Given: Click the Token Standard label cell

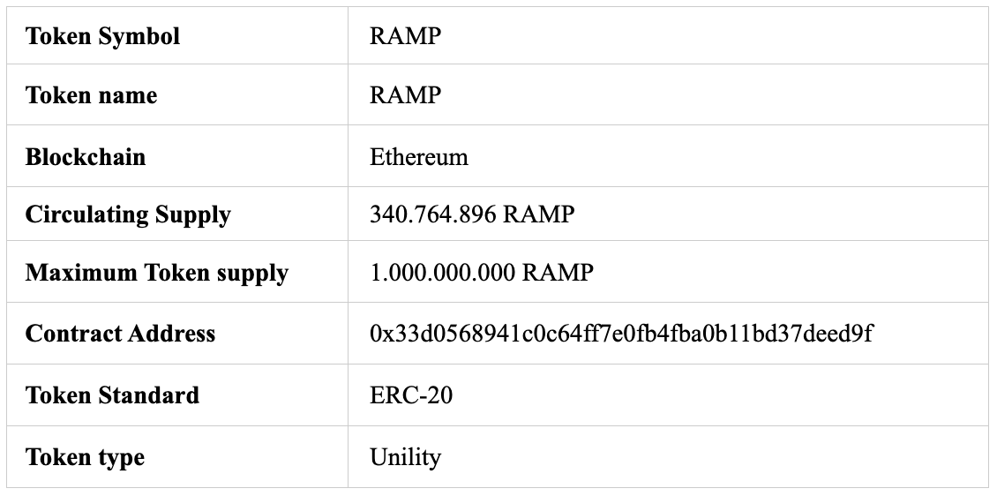Looking at the screenshot, I should tap(112, 395).
